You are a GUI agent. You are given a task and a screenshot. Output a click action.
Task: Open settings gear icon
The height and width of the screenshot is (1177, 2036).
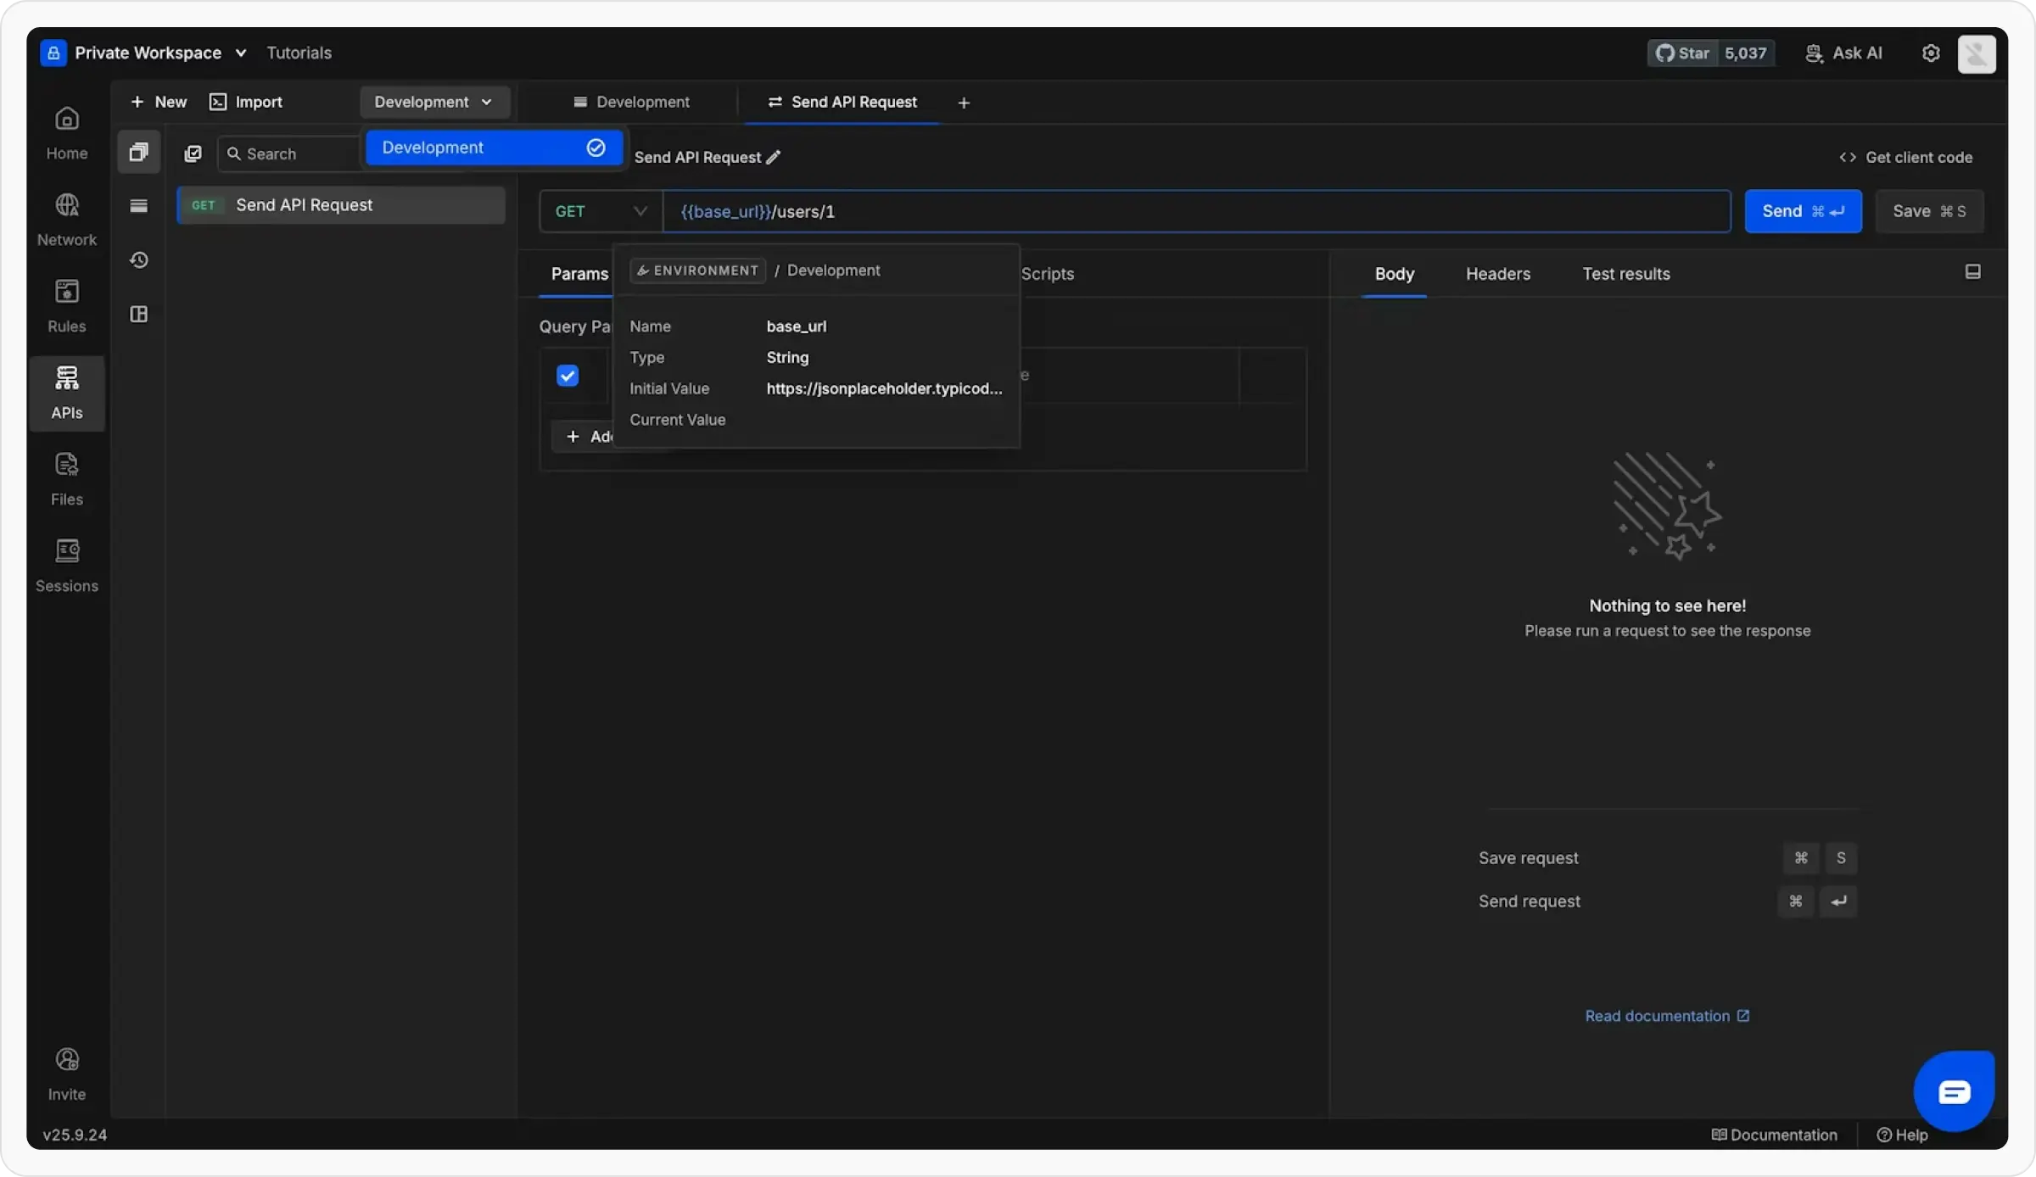click(x=1931, y=53)
